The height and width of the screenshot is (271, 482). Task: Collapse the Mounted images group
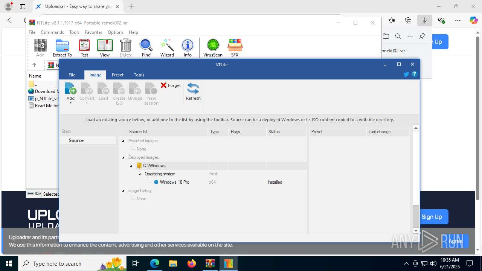(123, 141)
